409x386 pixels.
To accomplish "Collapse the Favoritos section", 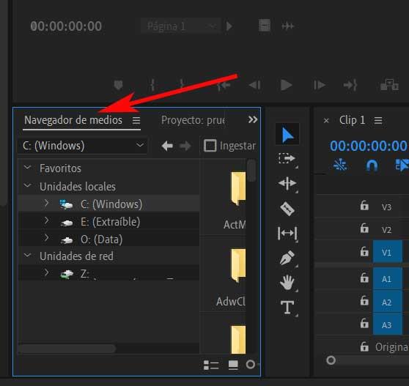I will [27, 167].
